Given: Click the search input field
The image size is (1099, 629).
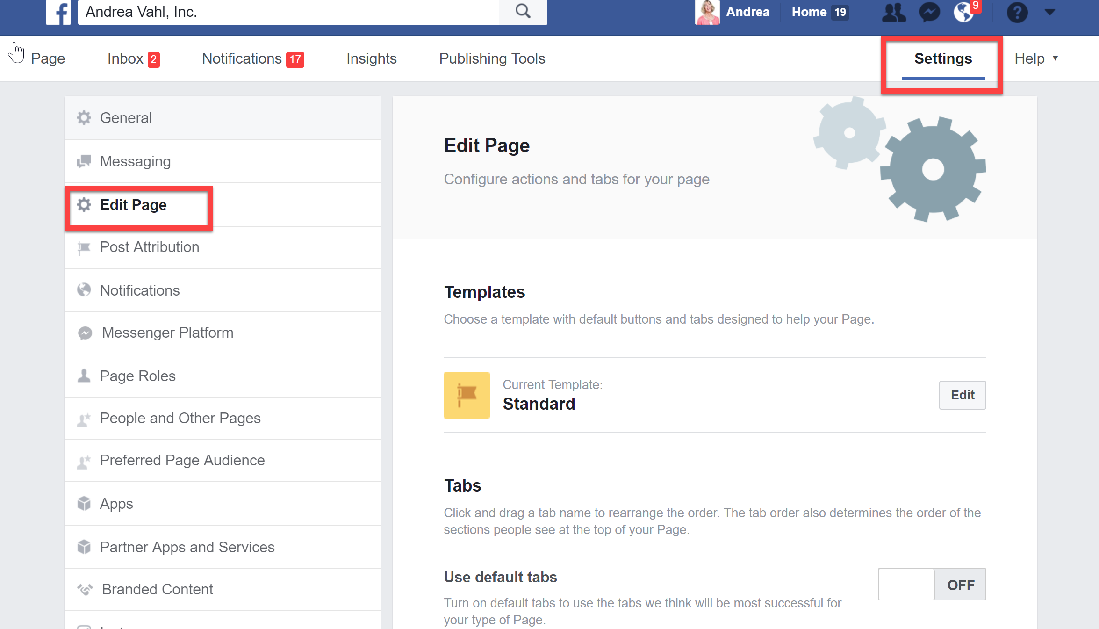Looking at the screenshot, I should pos(312,12).
